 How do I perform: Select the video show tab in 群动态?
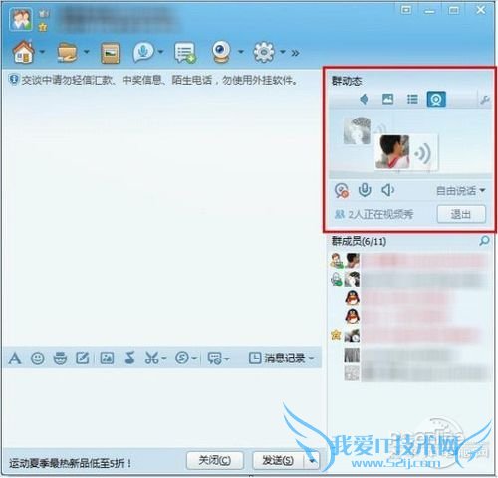tap(436, 100)
